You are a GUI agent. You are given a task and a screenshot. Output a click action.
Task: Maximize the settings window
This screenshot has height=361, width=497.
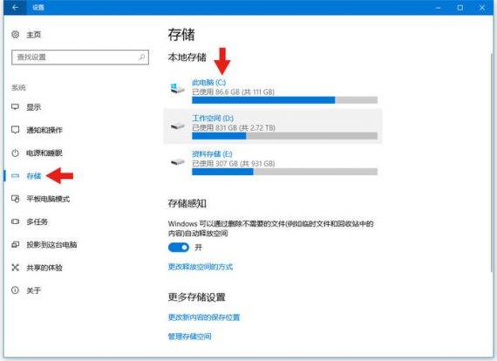[460, 7]
